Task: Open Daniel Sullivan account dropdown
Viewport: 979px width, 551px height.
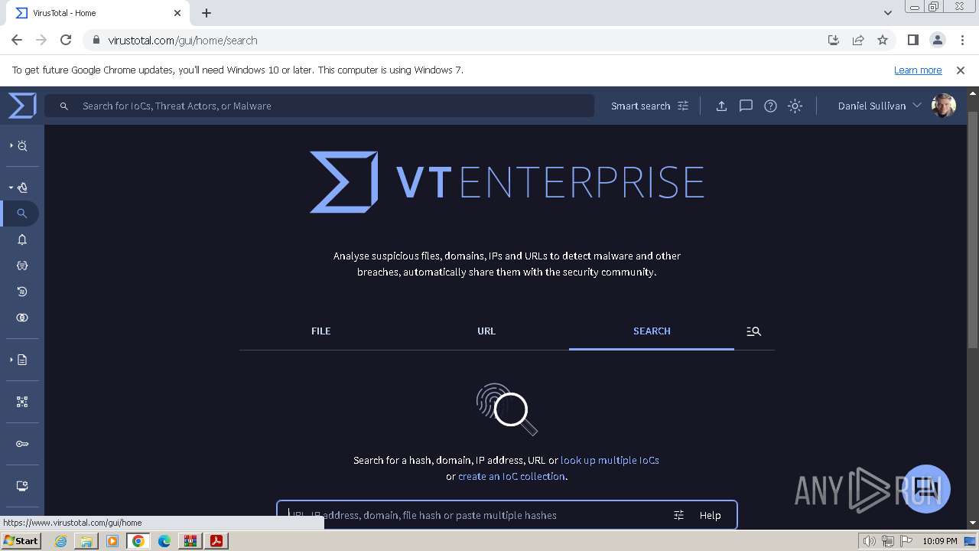Action: coord(880,106)
